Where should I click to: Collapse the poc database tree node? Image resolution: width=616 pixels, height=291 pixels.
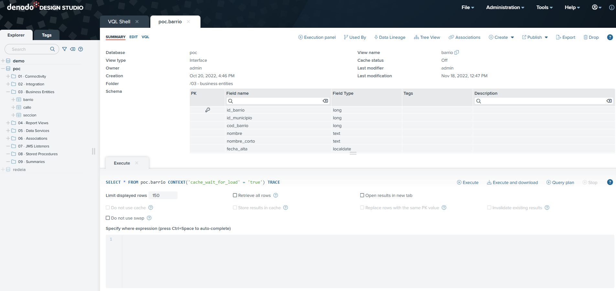[x=3, y=69]
